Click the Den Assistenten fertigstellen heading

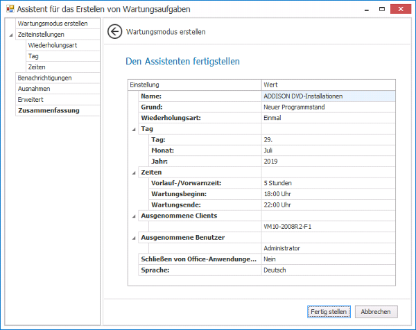click(x=182, y=61)
